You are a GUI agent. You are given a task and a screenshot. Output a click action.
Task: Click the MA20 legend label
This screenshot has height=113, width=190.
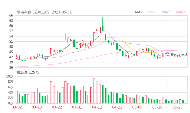tap(166, 12)
